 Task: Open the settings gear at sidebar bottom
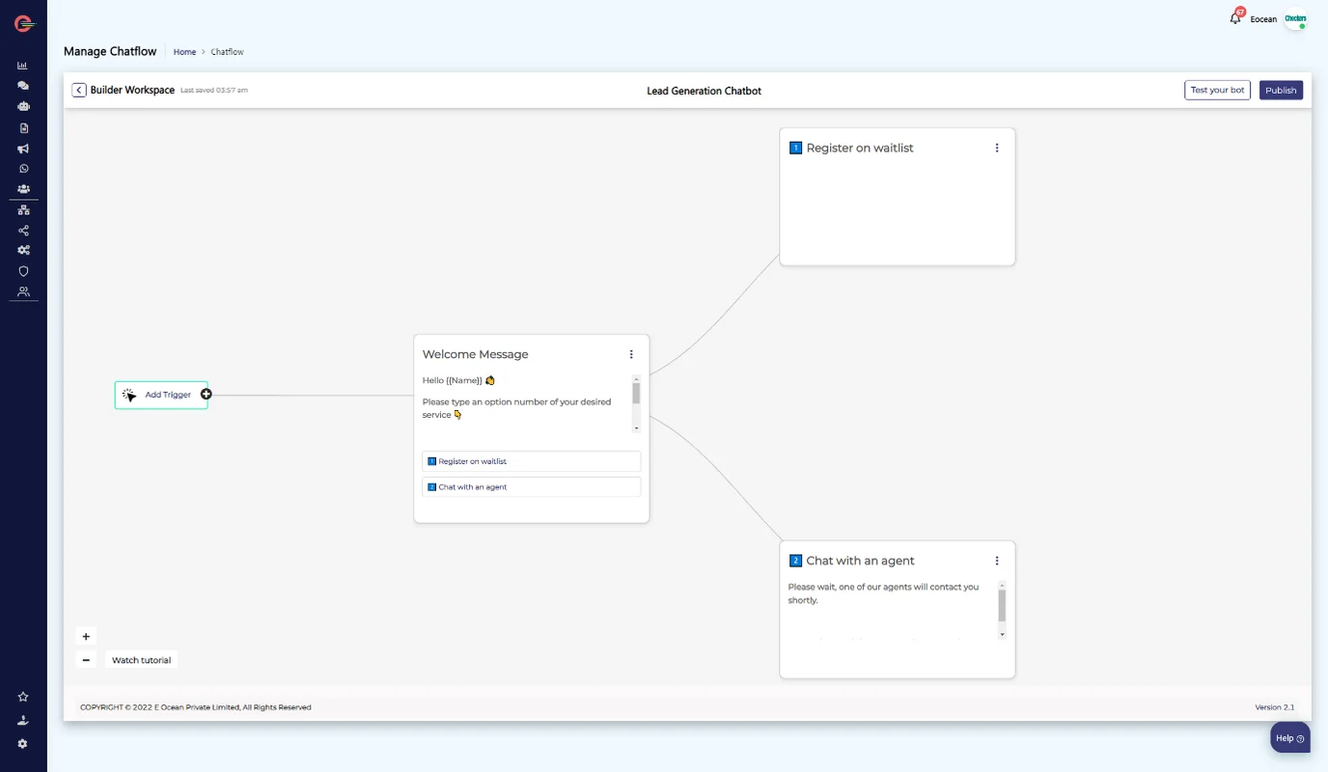[x=23, y=744]
